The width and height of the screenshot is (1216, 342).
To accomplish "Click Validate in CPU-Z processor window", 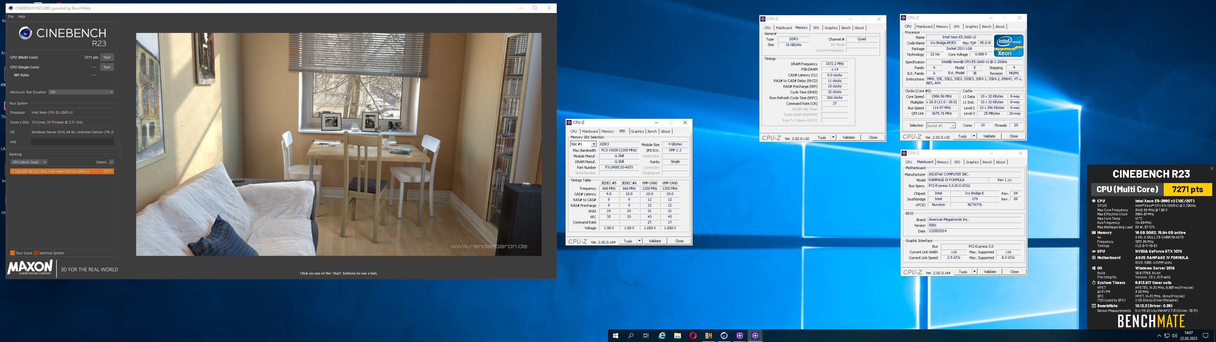I will [x=989, y=136].
